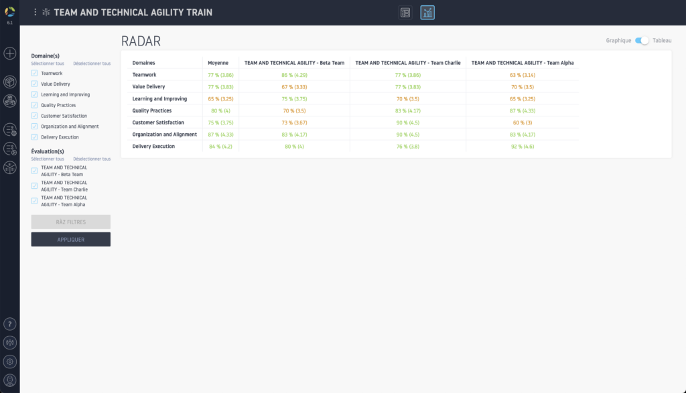
Task: Switch to the board layout view icon
Action: [x=405, y=12]
